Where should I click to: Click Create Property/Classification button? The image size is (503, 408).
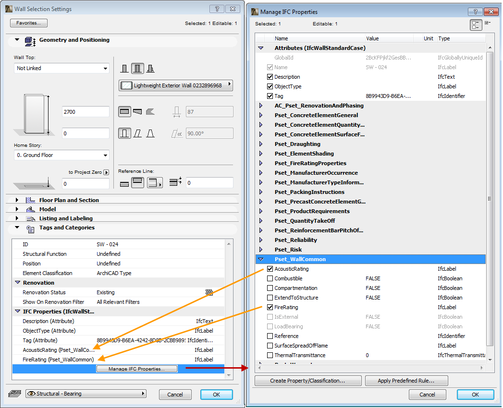pos(309,381)
